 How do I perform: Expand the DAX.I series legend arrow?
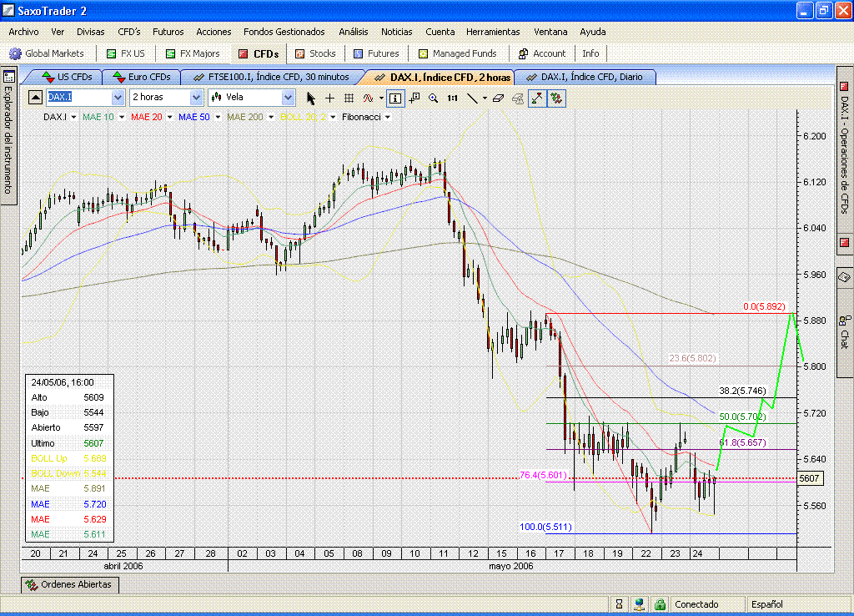click(x=73, y=117)
